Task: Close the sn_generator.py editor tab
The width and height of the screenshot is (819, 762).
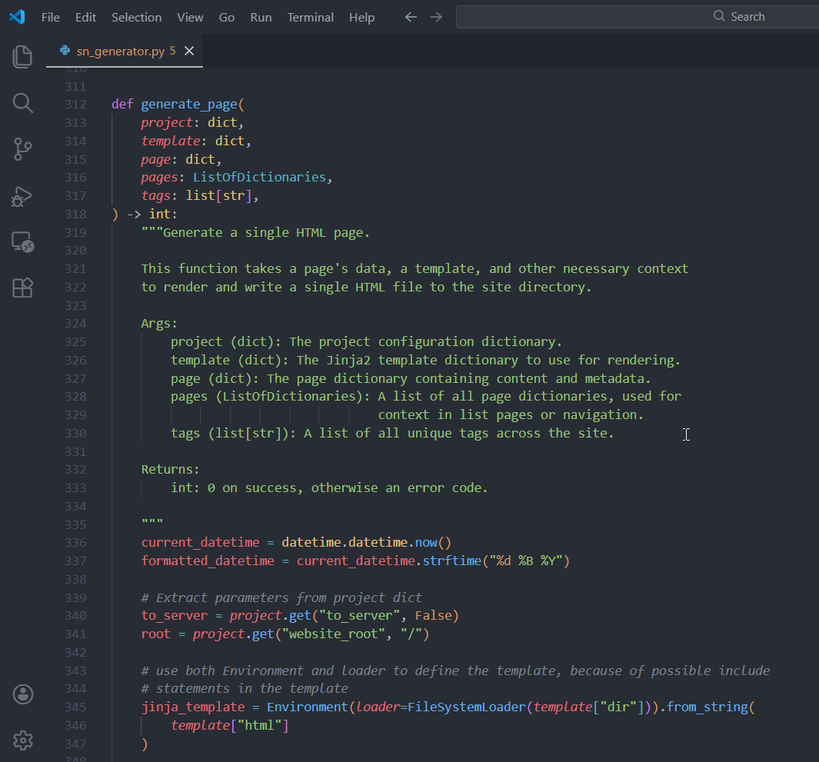Action: click(189, 51)
